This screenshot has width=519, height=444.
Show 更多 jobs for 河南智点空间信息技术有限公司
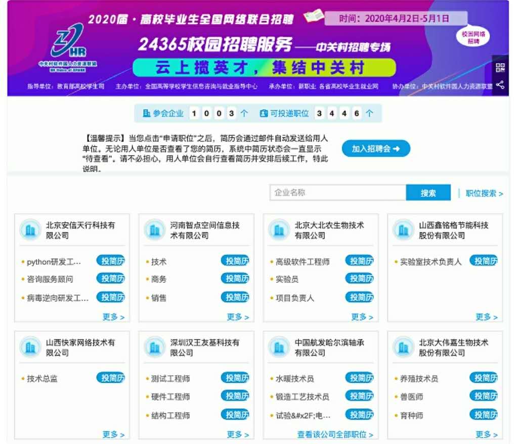(x=238, y=317)
